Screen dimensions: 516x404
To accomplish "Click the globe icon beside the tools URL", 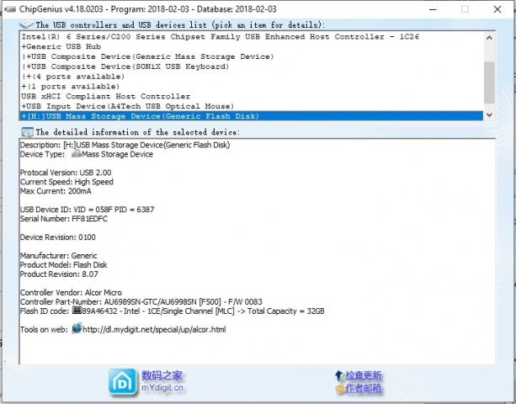I will tap(77, 328).
